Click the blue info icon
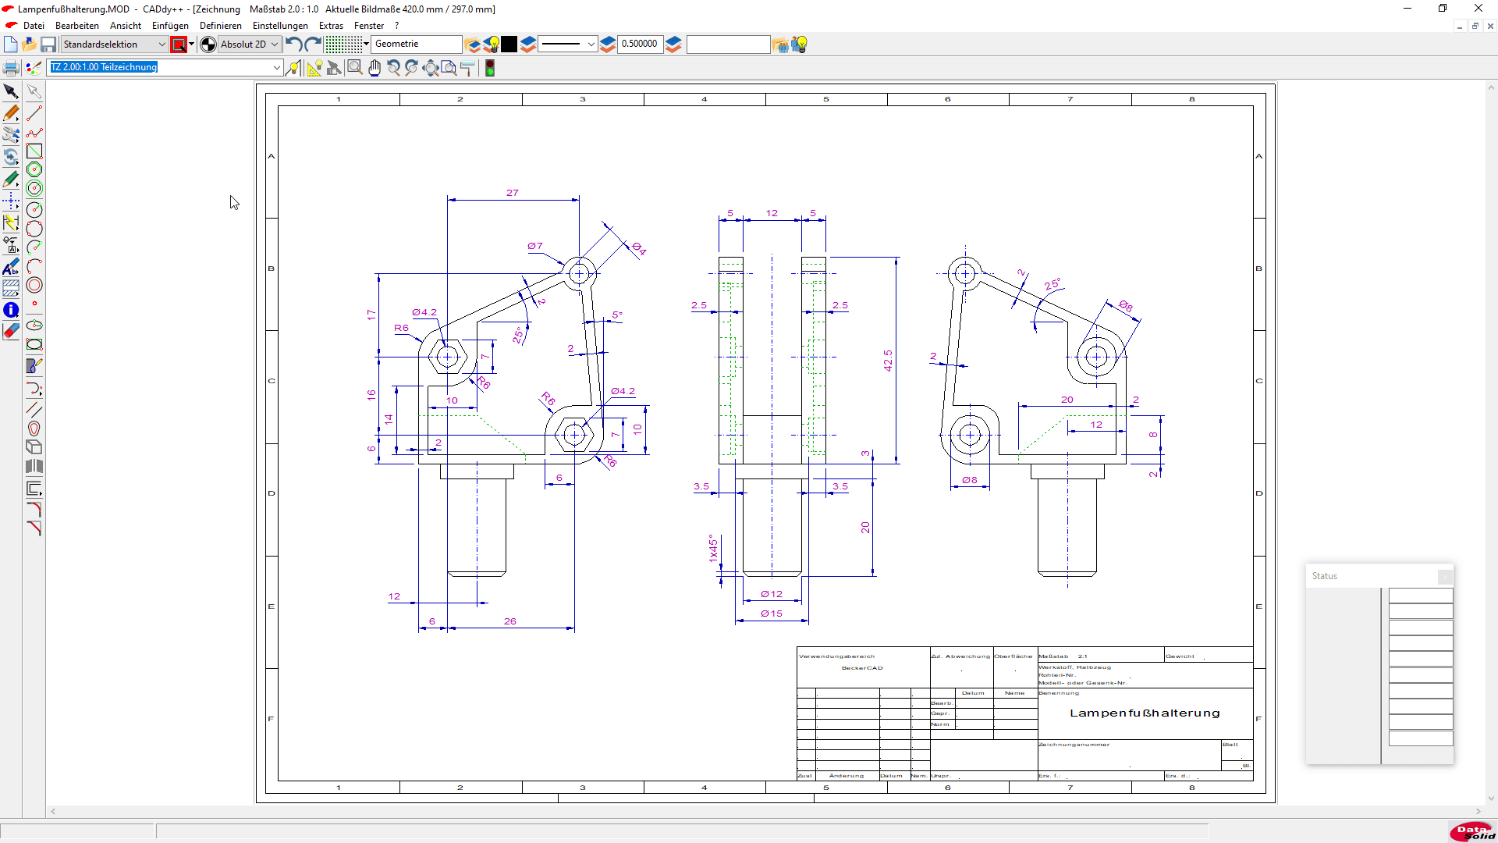This screenshot has width=1498, height=843. (11, 310)
